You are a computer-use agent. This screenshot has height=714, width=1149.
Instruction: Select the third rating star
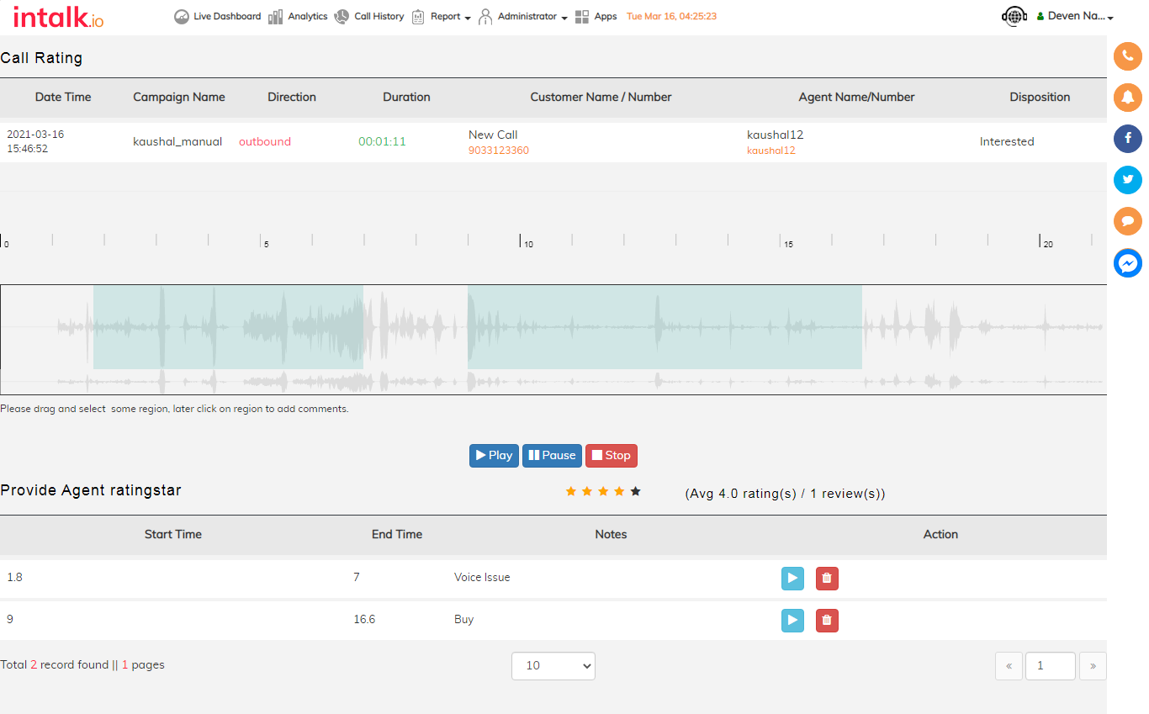(x=603, y=491)
